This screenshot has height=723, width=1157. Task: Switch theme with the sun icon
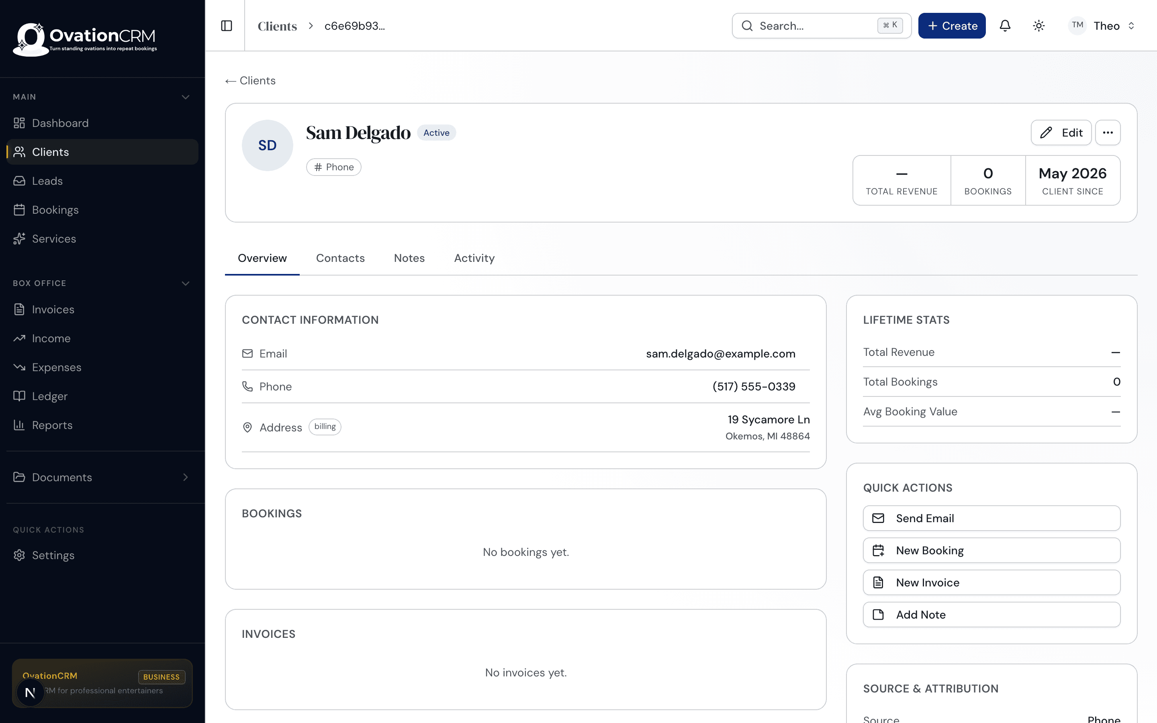point(1038,26)
